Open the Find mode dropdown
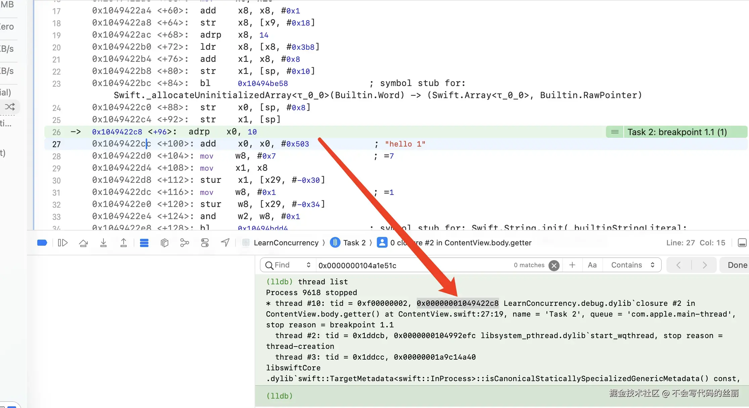 pos(288,265)
